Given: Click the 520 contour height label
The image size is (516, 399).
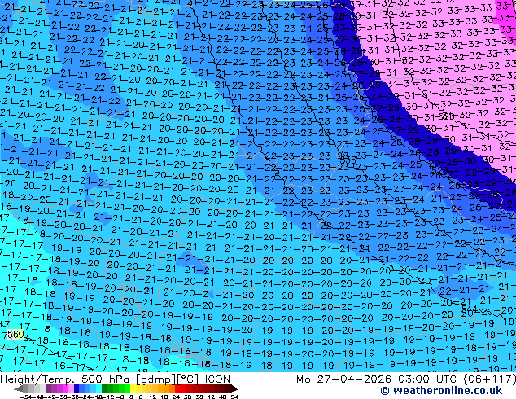Looking at the screenshot, I should [x=446, y=116].
